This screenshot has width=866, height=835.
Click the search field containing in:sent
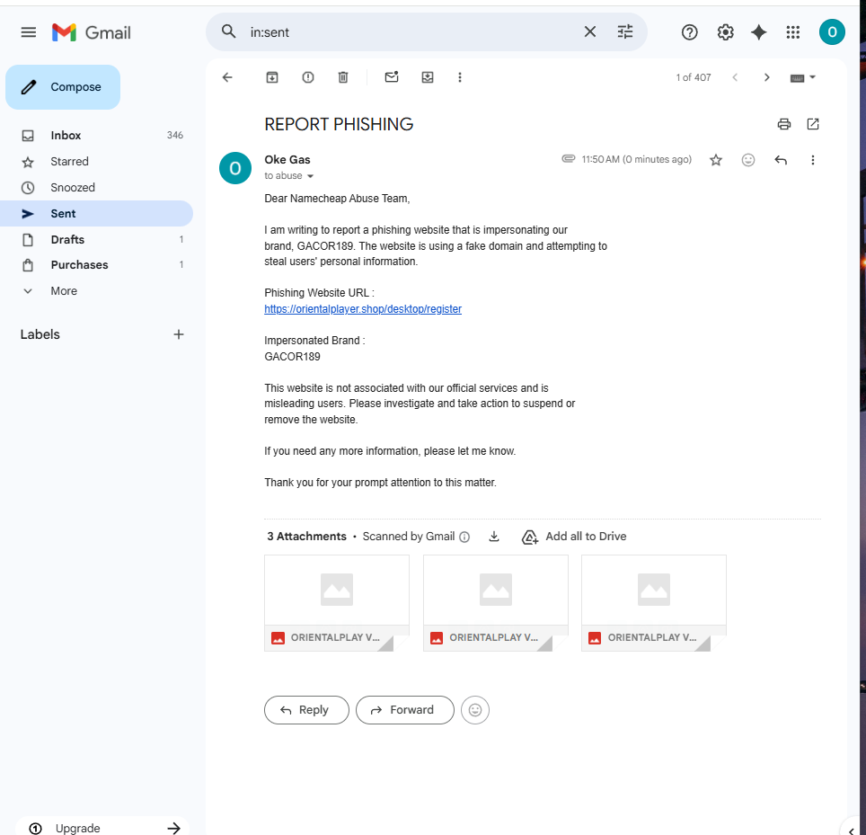point(411,32)
